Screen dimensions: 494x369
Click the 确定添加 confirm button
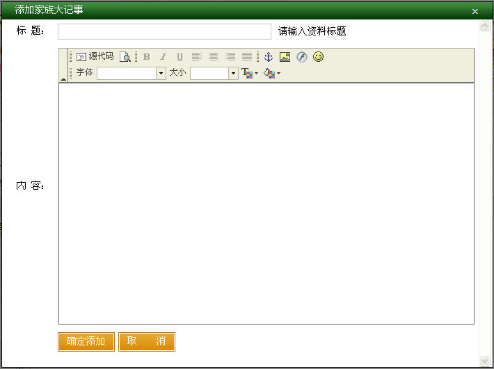point(86,341)
